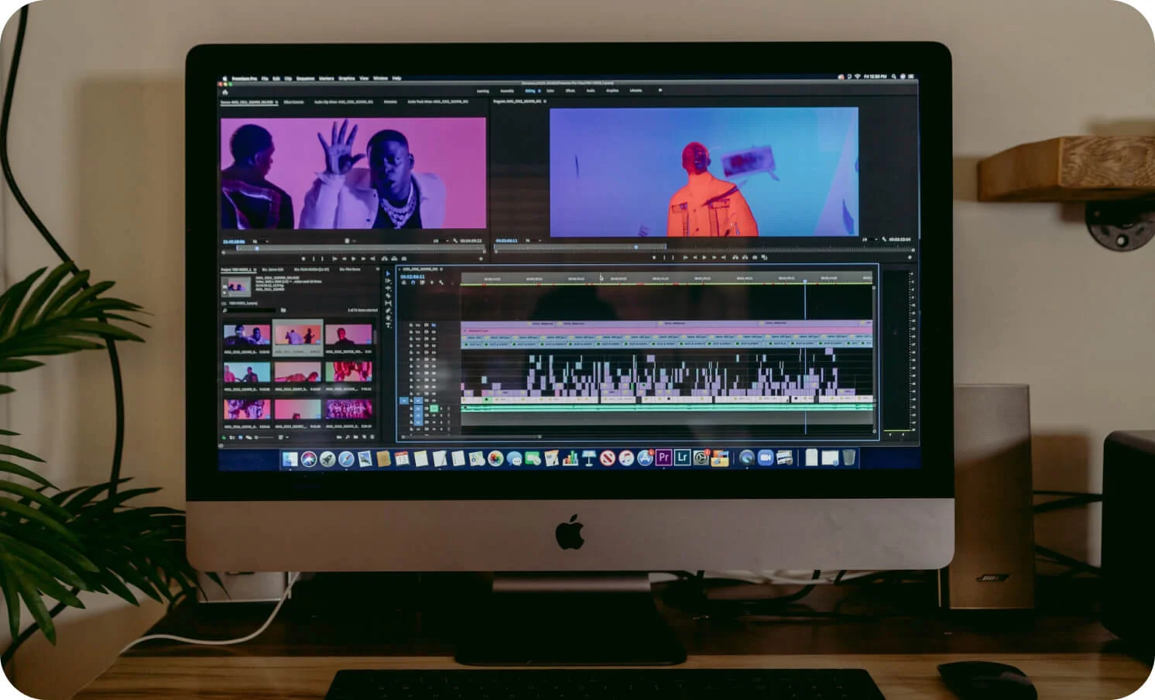
Task: Open the Editing workspace options menu
Action: [x=539, y=91]
